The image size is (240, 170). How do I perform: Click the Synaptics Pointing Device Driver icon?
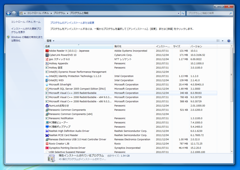[47, 148]
